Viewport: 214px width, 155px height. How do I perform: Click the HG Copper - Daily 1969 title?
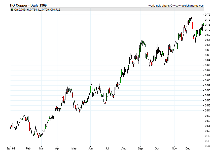coord(28,5)
